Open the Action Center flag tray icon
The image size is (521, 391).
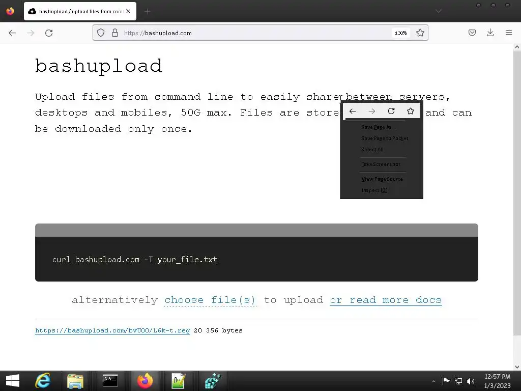(x=446, y=381)
